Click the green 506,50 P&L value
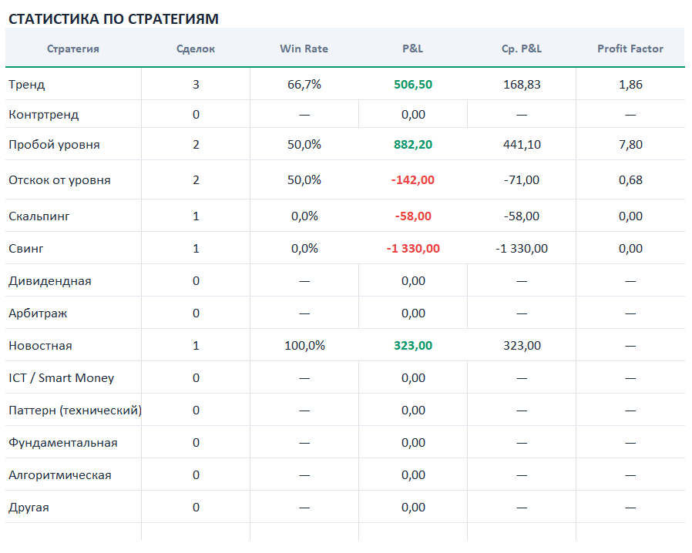This screenshot has height=553, width=692. point(413,84)
